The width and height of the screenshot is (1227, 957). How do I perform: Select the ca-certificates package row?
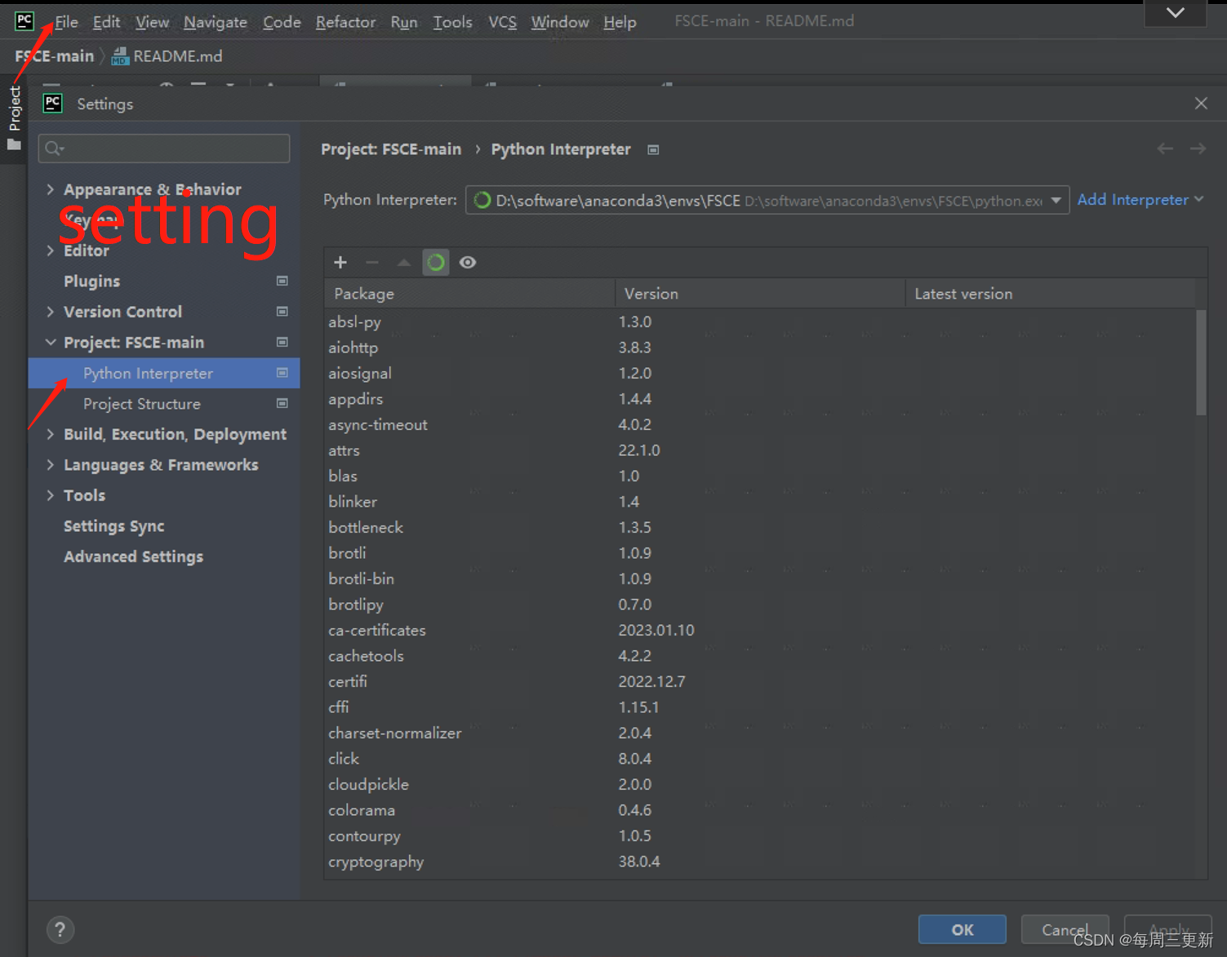pos(760,630)
